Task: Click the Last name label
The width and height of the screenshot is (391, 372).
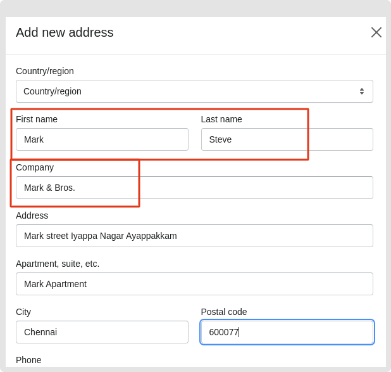Action: 221,119
